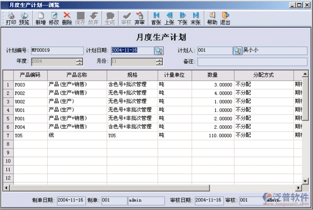Decrease the 月份 spinner value

(x=159, y=64)
